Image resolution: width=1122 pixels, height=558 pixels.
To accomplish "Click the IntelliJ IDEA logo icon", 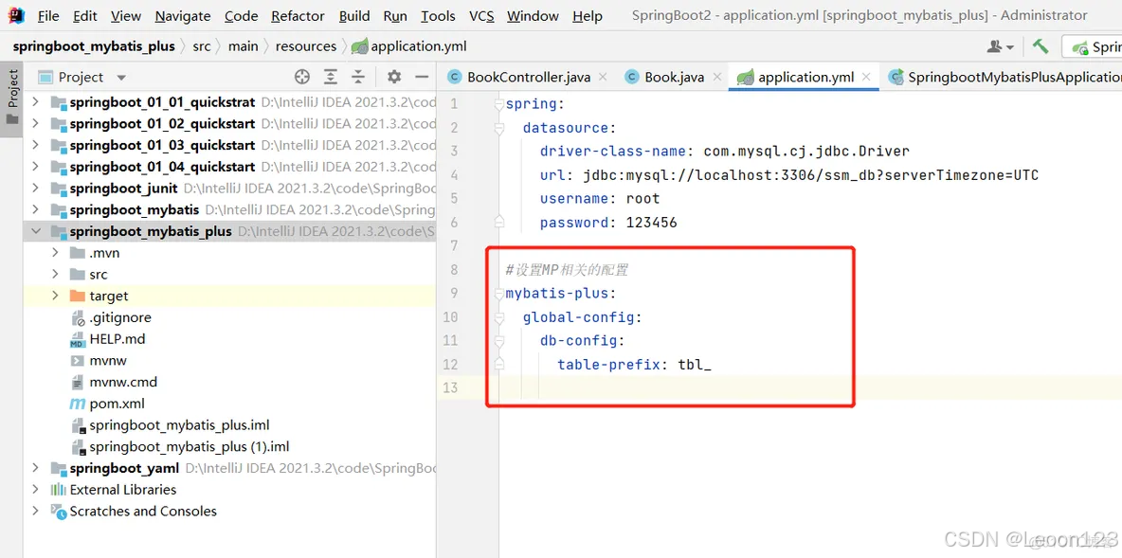I will [x=16, y=15].
